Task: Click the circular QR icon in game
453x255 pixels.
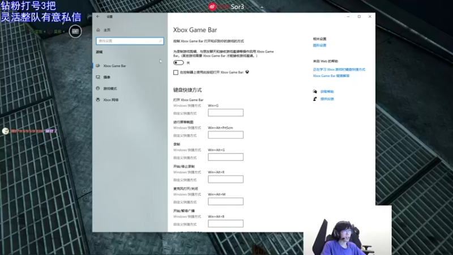Action: [75, 31]
